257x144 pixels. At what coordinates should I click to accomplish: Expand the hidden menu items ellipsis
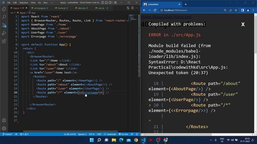coord(52,3)
